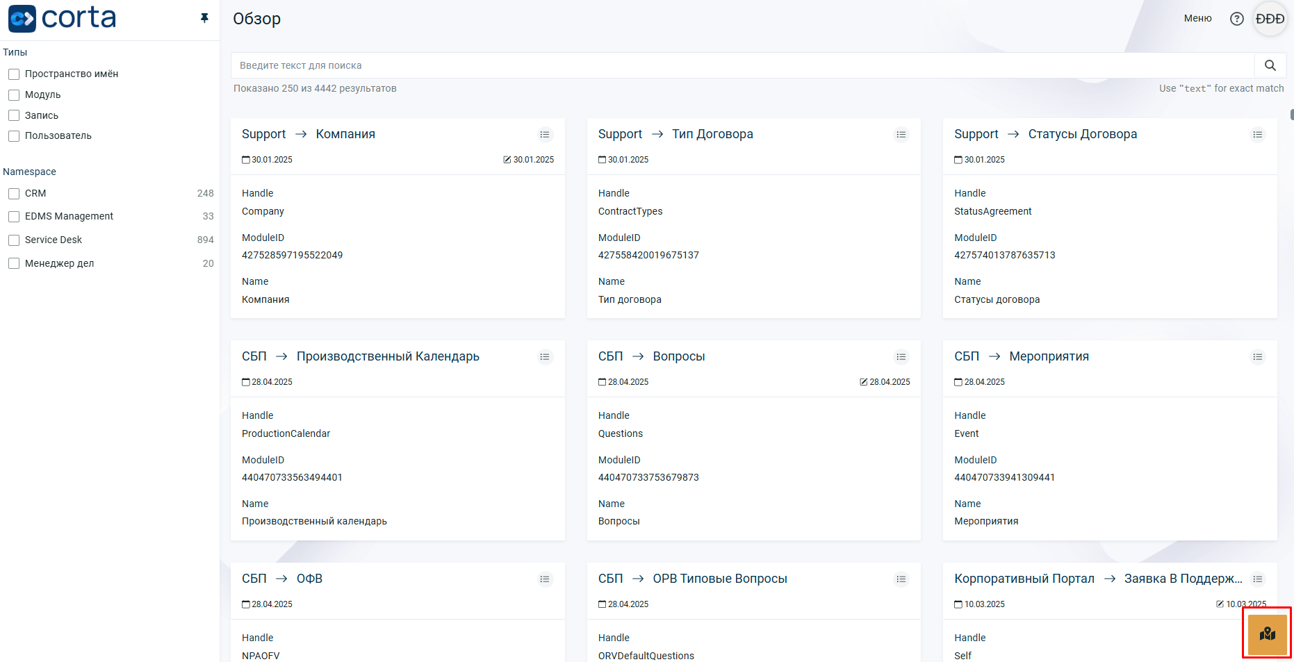Click the Обзор page heading

click(256, 19)
